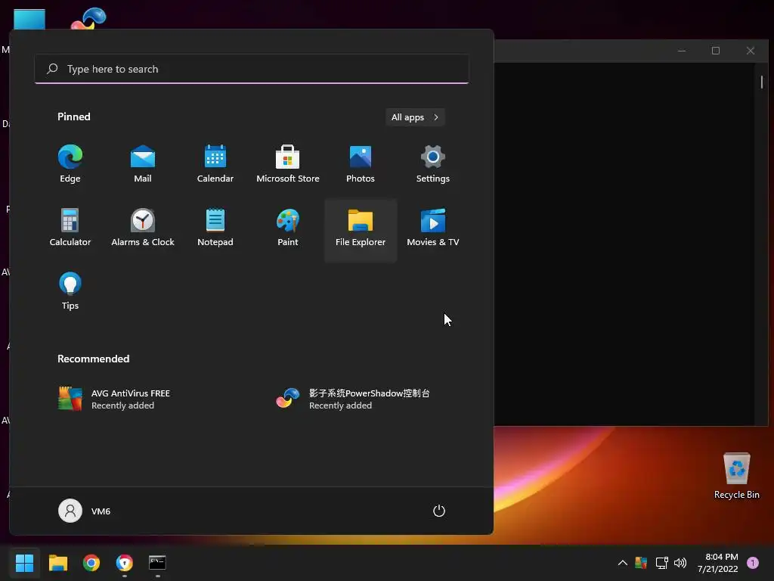Viewport: 774px width, 581px height.
Task: Open Alarms & Clock
Action: tap(143, 228)
